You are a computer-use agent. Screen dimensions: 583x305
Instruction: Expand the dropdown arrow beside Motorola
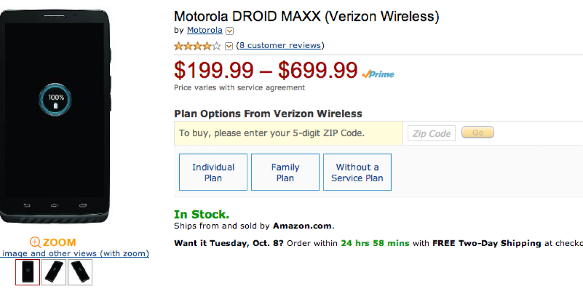pos(230,31)
